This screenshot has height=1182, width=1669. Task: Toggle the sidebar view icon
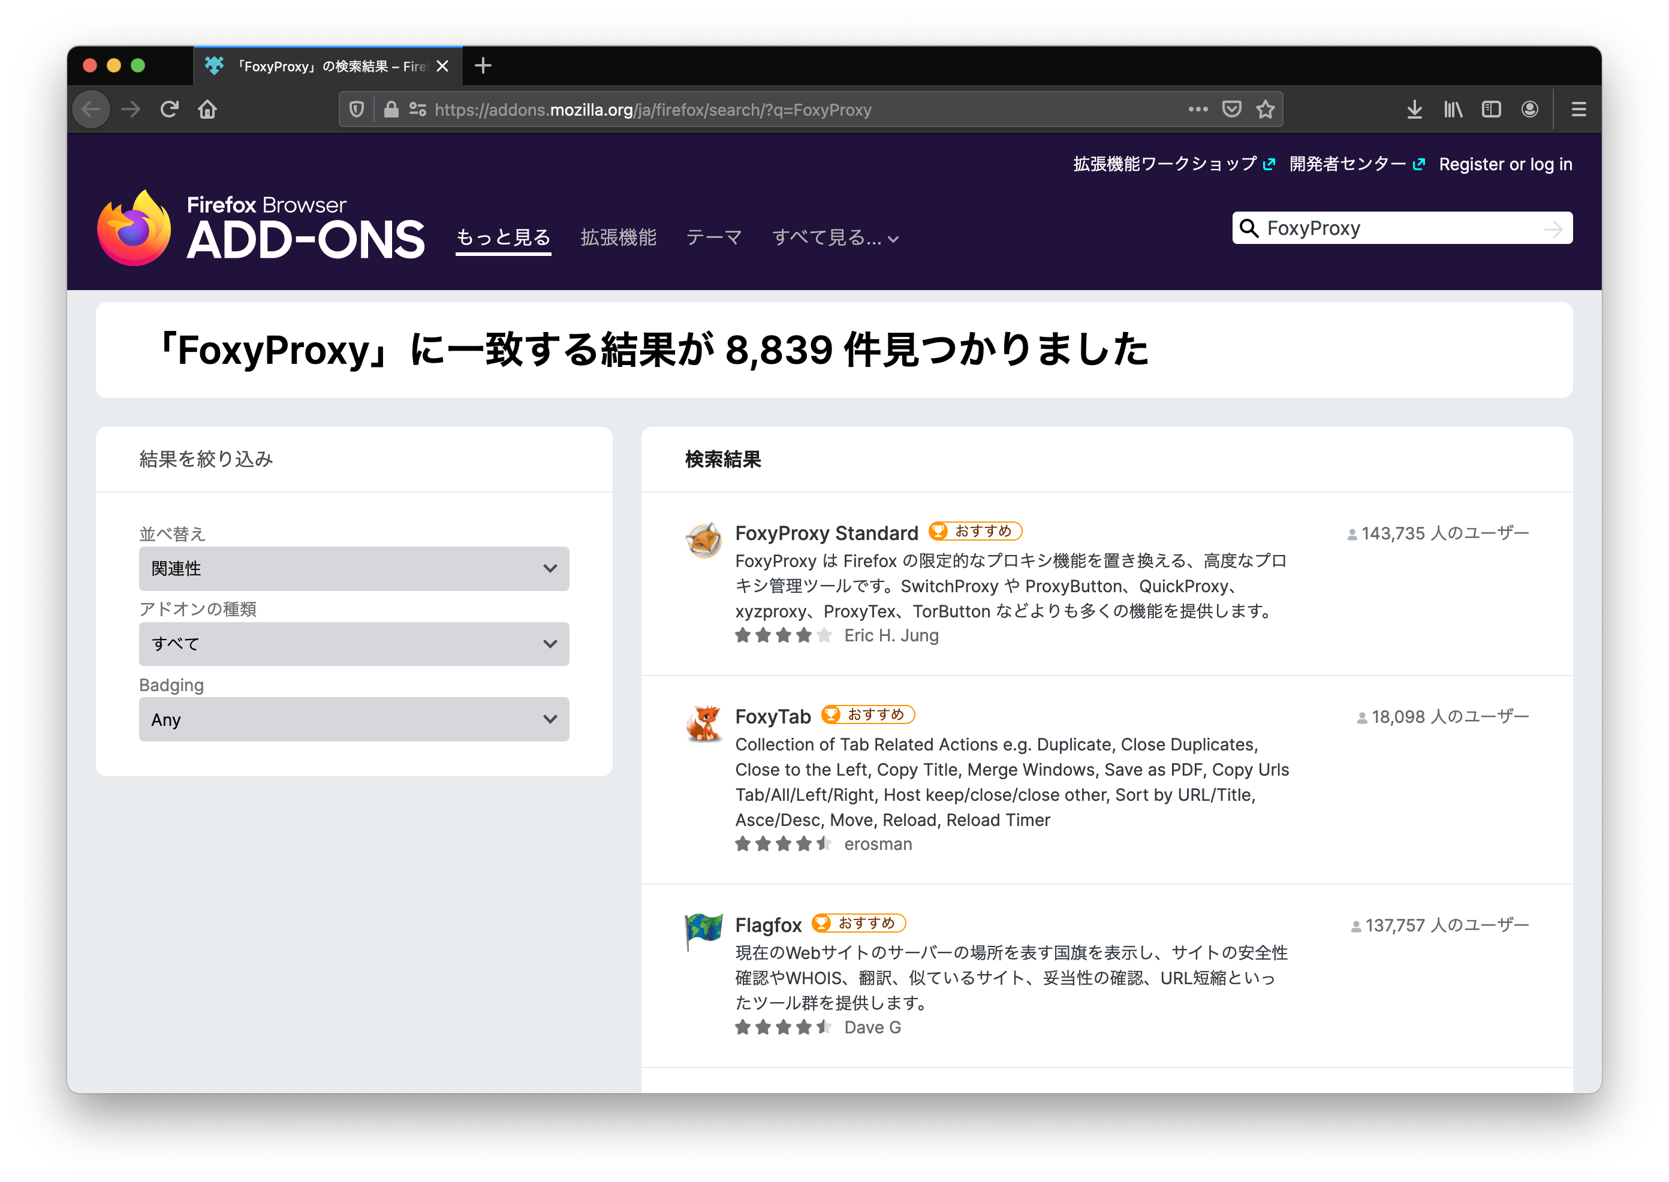1492,110
